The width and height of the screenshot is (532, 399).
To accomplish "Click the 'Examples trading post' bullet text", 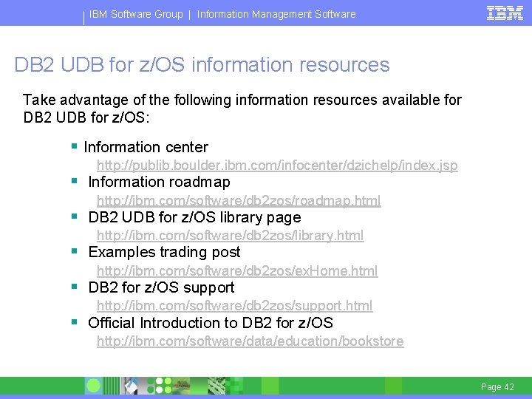I will (164, 252).
